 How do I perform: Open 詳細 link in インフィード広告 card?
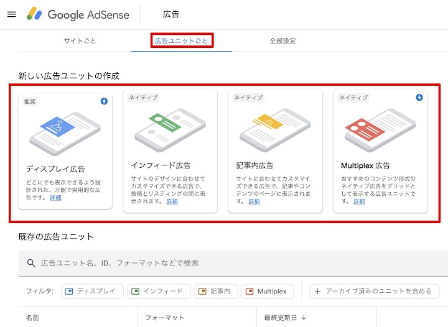(x=172, y=201)
